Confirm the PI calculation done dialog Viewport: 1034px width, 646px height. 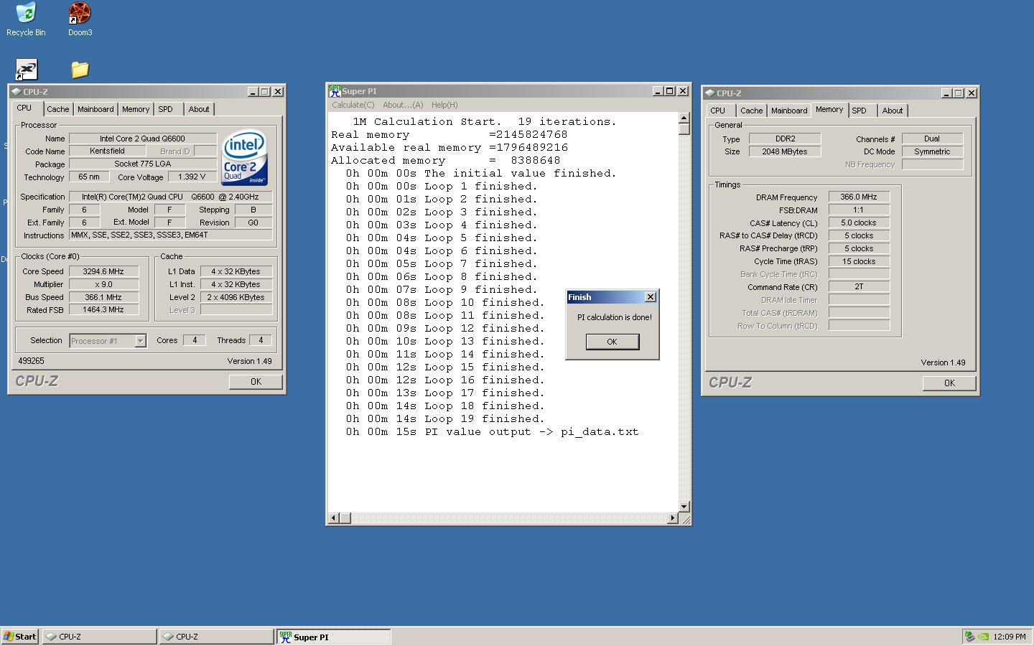coord(612,342)
